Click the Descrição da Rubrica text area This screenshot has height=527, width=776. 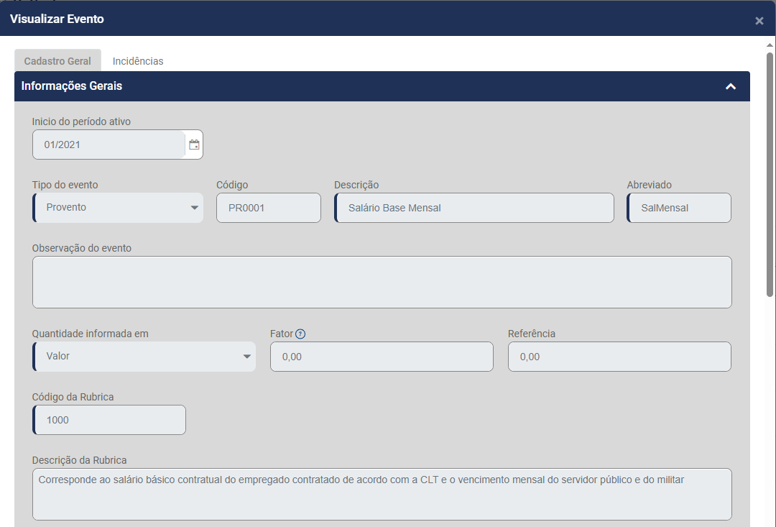pyautogui.click(x=382, y=494)
